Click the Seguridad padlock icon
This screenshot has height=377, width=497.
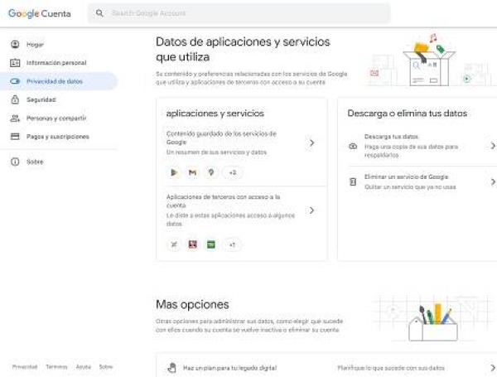tap(15, 99)
